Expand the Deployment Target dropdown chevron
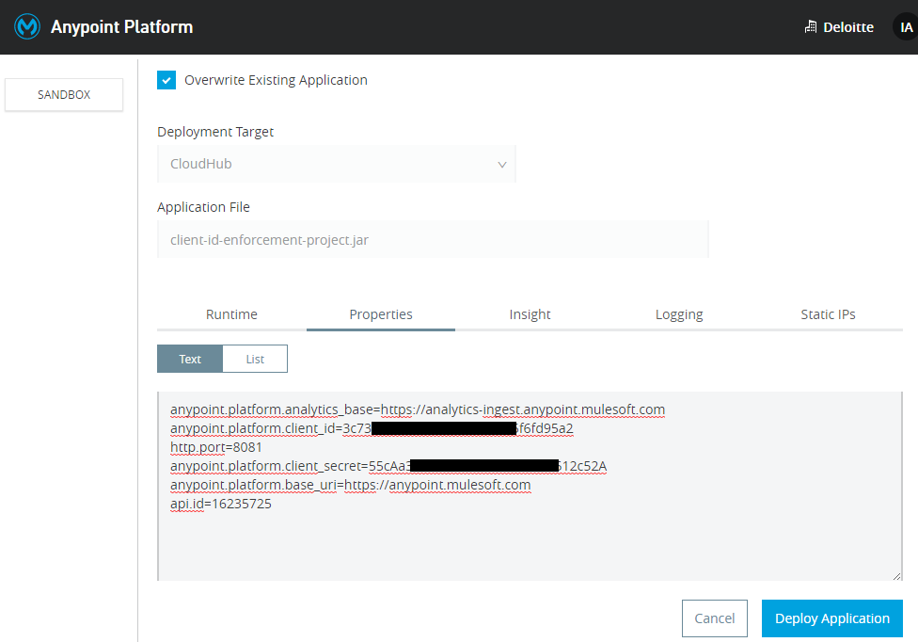The image size is (918, 642). [501, 164]
